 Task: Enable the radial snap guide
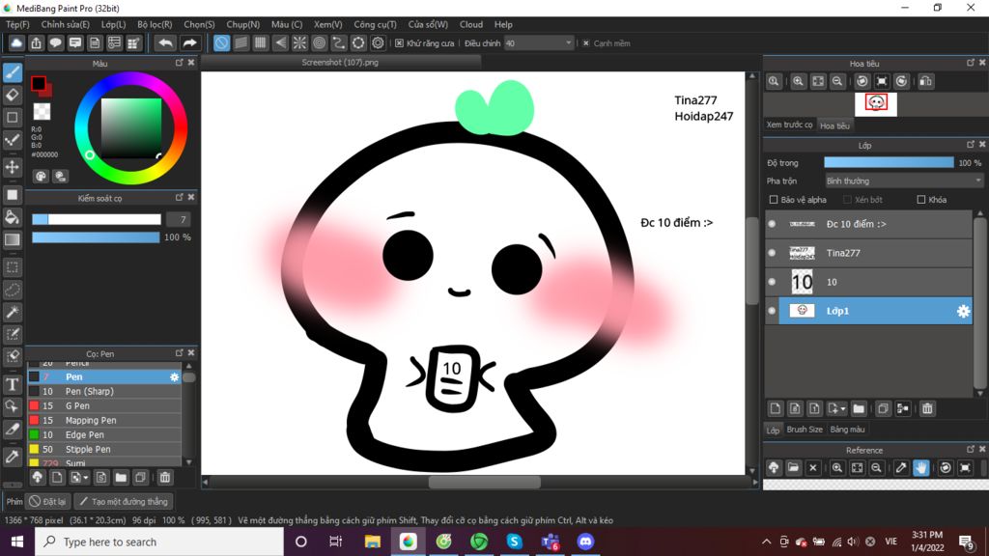coord(299,42)
